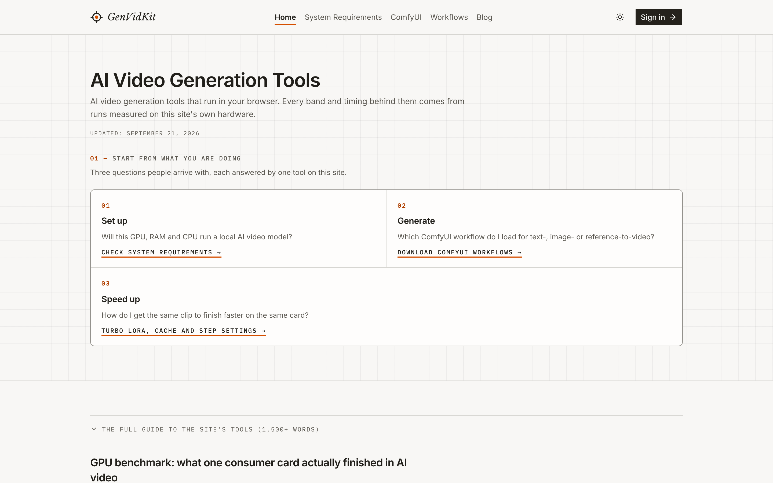Screen dimensions: 773x483
Task: Click "Which ComfyUI workflow do I load" question
Action: coord(526,237)
